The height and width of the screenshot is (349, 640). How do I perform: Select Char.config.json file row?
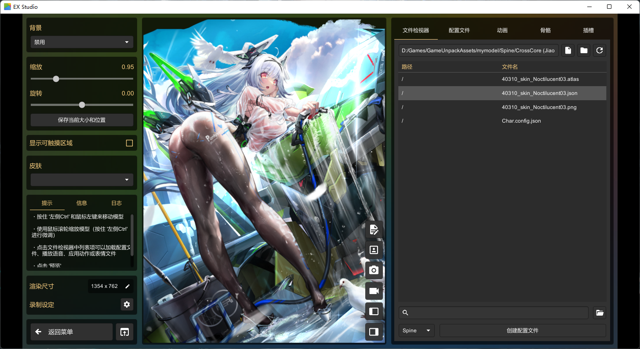tap(502, 120)
